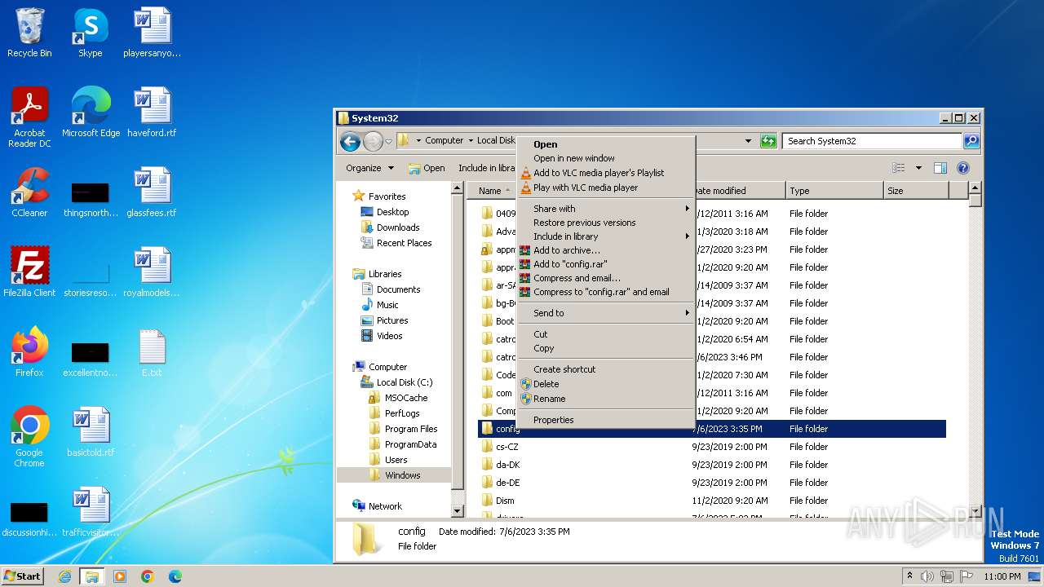Expand address bar history dropdown
The image size is (1044, 587).
point(748,141)
